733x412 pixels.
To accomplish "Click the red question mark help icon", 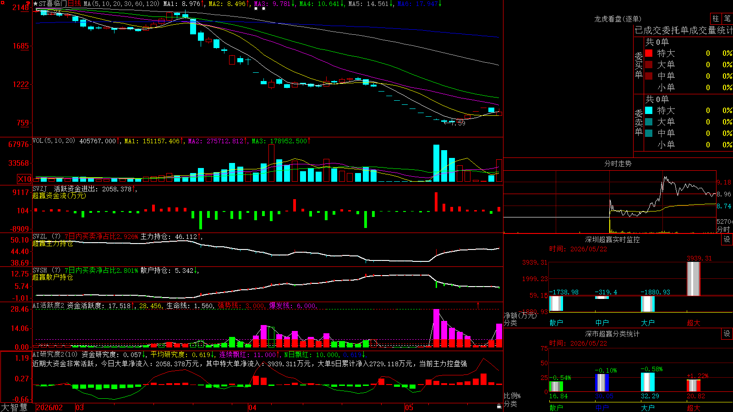I will coord(28,4).
